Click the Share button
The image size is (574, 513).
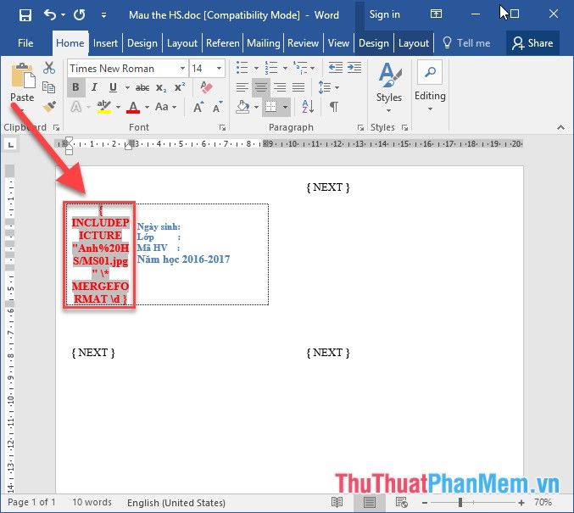point(532,43)
